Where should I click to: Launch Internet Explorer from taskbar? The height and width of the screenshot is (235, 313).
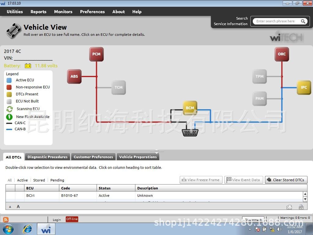27,229
